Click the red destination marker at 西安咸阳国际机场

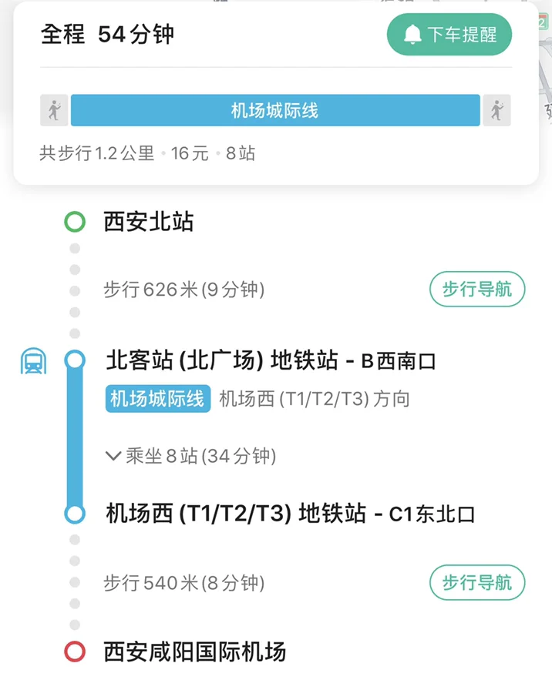[x=73, y=651]
